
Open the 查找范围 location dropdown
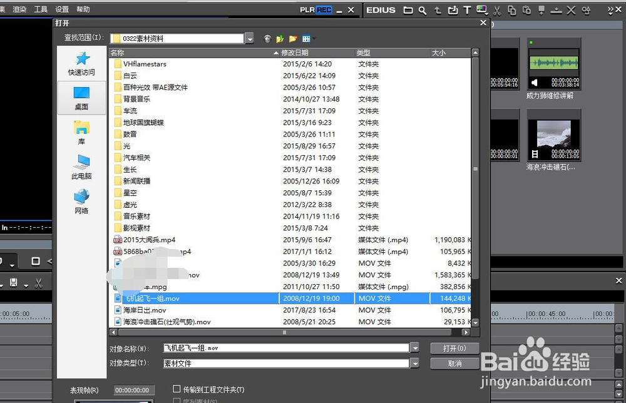point(249,38)
